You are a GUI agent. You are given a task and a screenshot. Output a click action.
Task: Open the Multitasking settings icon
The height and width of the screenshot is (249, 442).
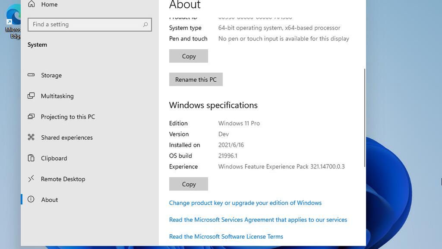(x=31, y=96)
